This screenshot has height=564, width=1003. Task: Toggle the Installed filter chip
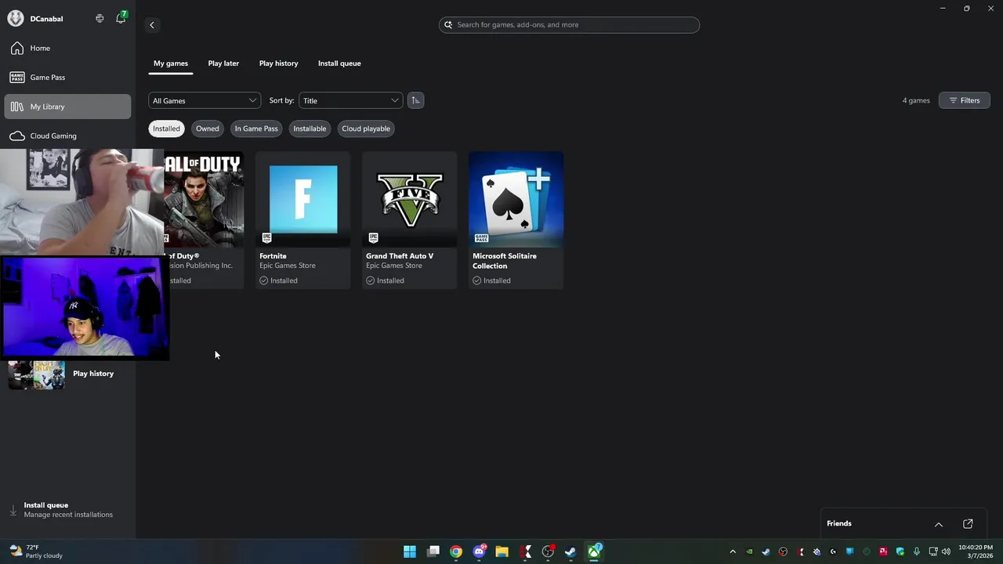[x=166, y=128]
